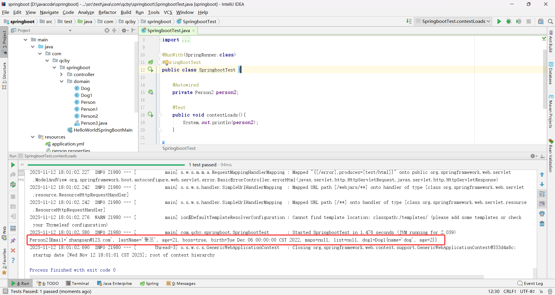Click the Restore Layout icon in Run panel

(x=13, y=228)
